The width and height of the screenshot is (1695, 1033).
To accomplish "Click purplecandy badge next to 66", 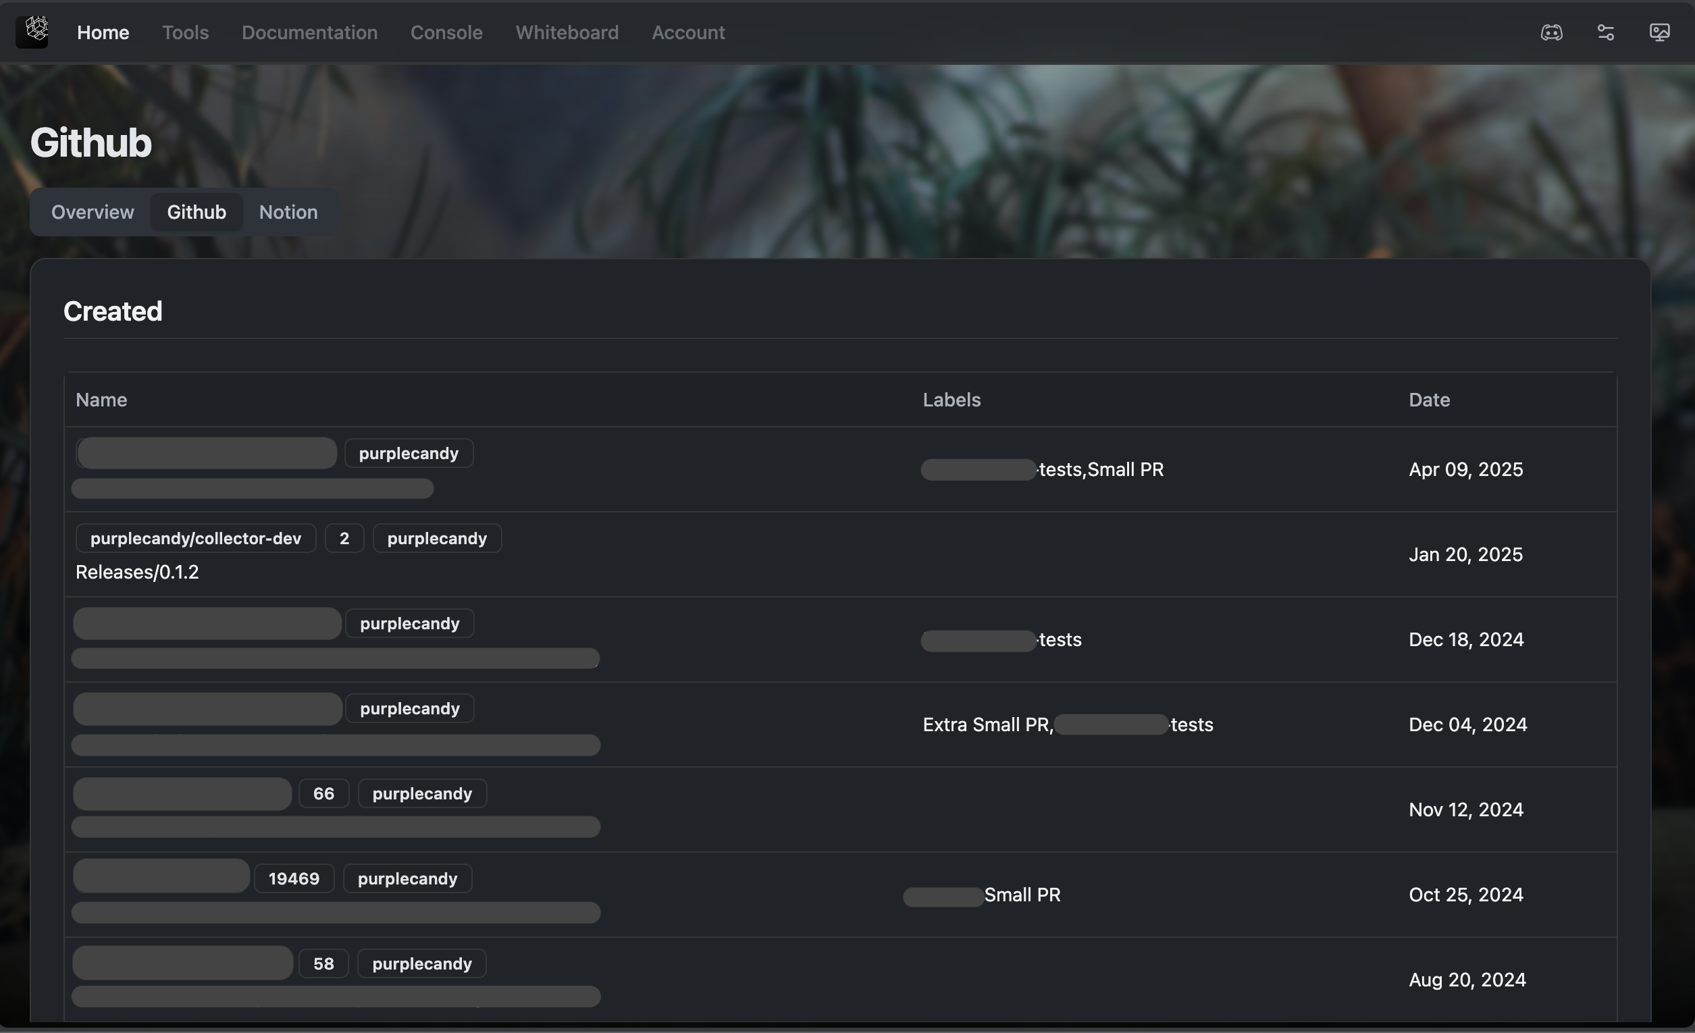I will 422,794.
